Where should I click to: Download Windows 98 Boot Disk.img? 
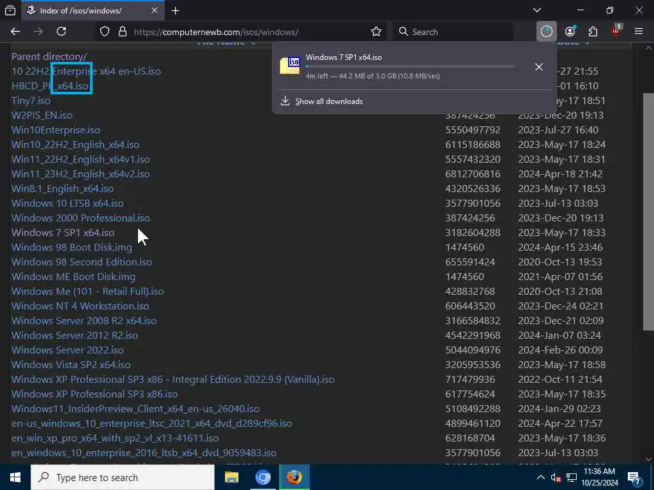(72, 247)
